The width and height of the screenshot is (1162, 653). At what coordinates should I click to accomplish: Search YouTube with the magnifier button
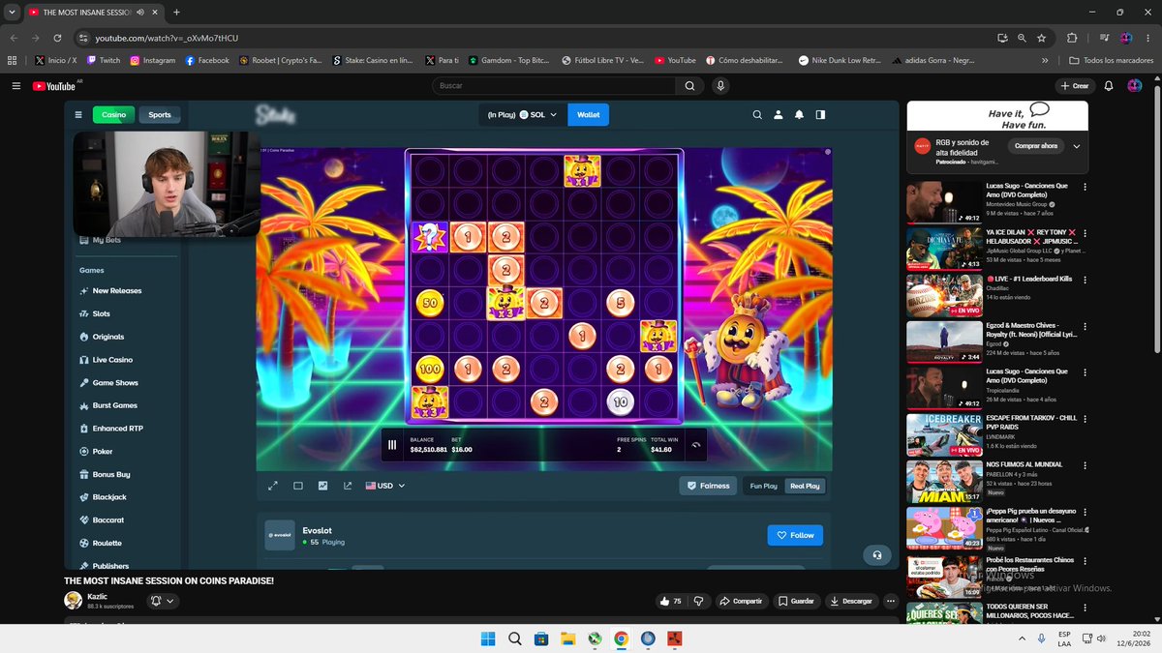(x=689, y=86)
